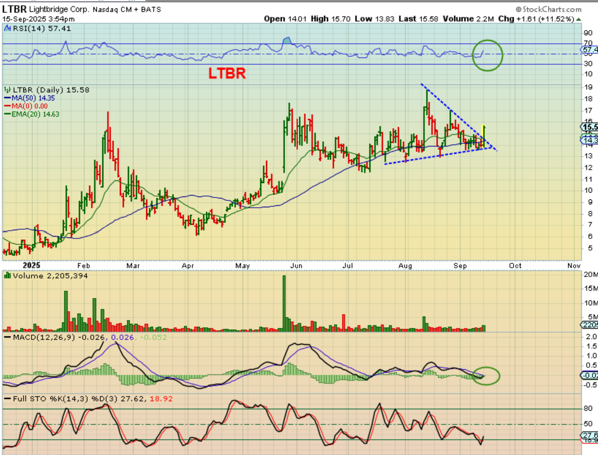Click the green up-arrow after the Chg percentage
The height and width of the screenshot is (455, 598).
579,19
